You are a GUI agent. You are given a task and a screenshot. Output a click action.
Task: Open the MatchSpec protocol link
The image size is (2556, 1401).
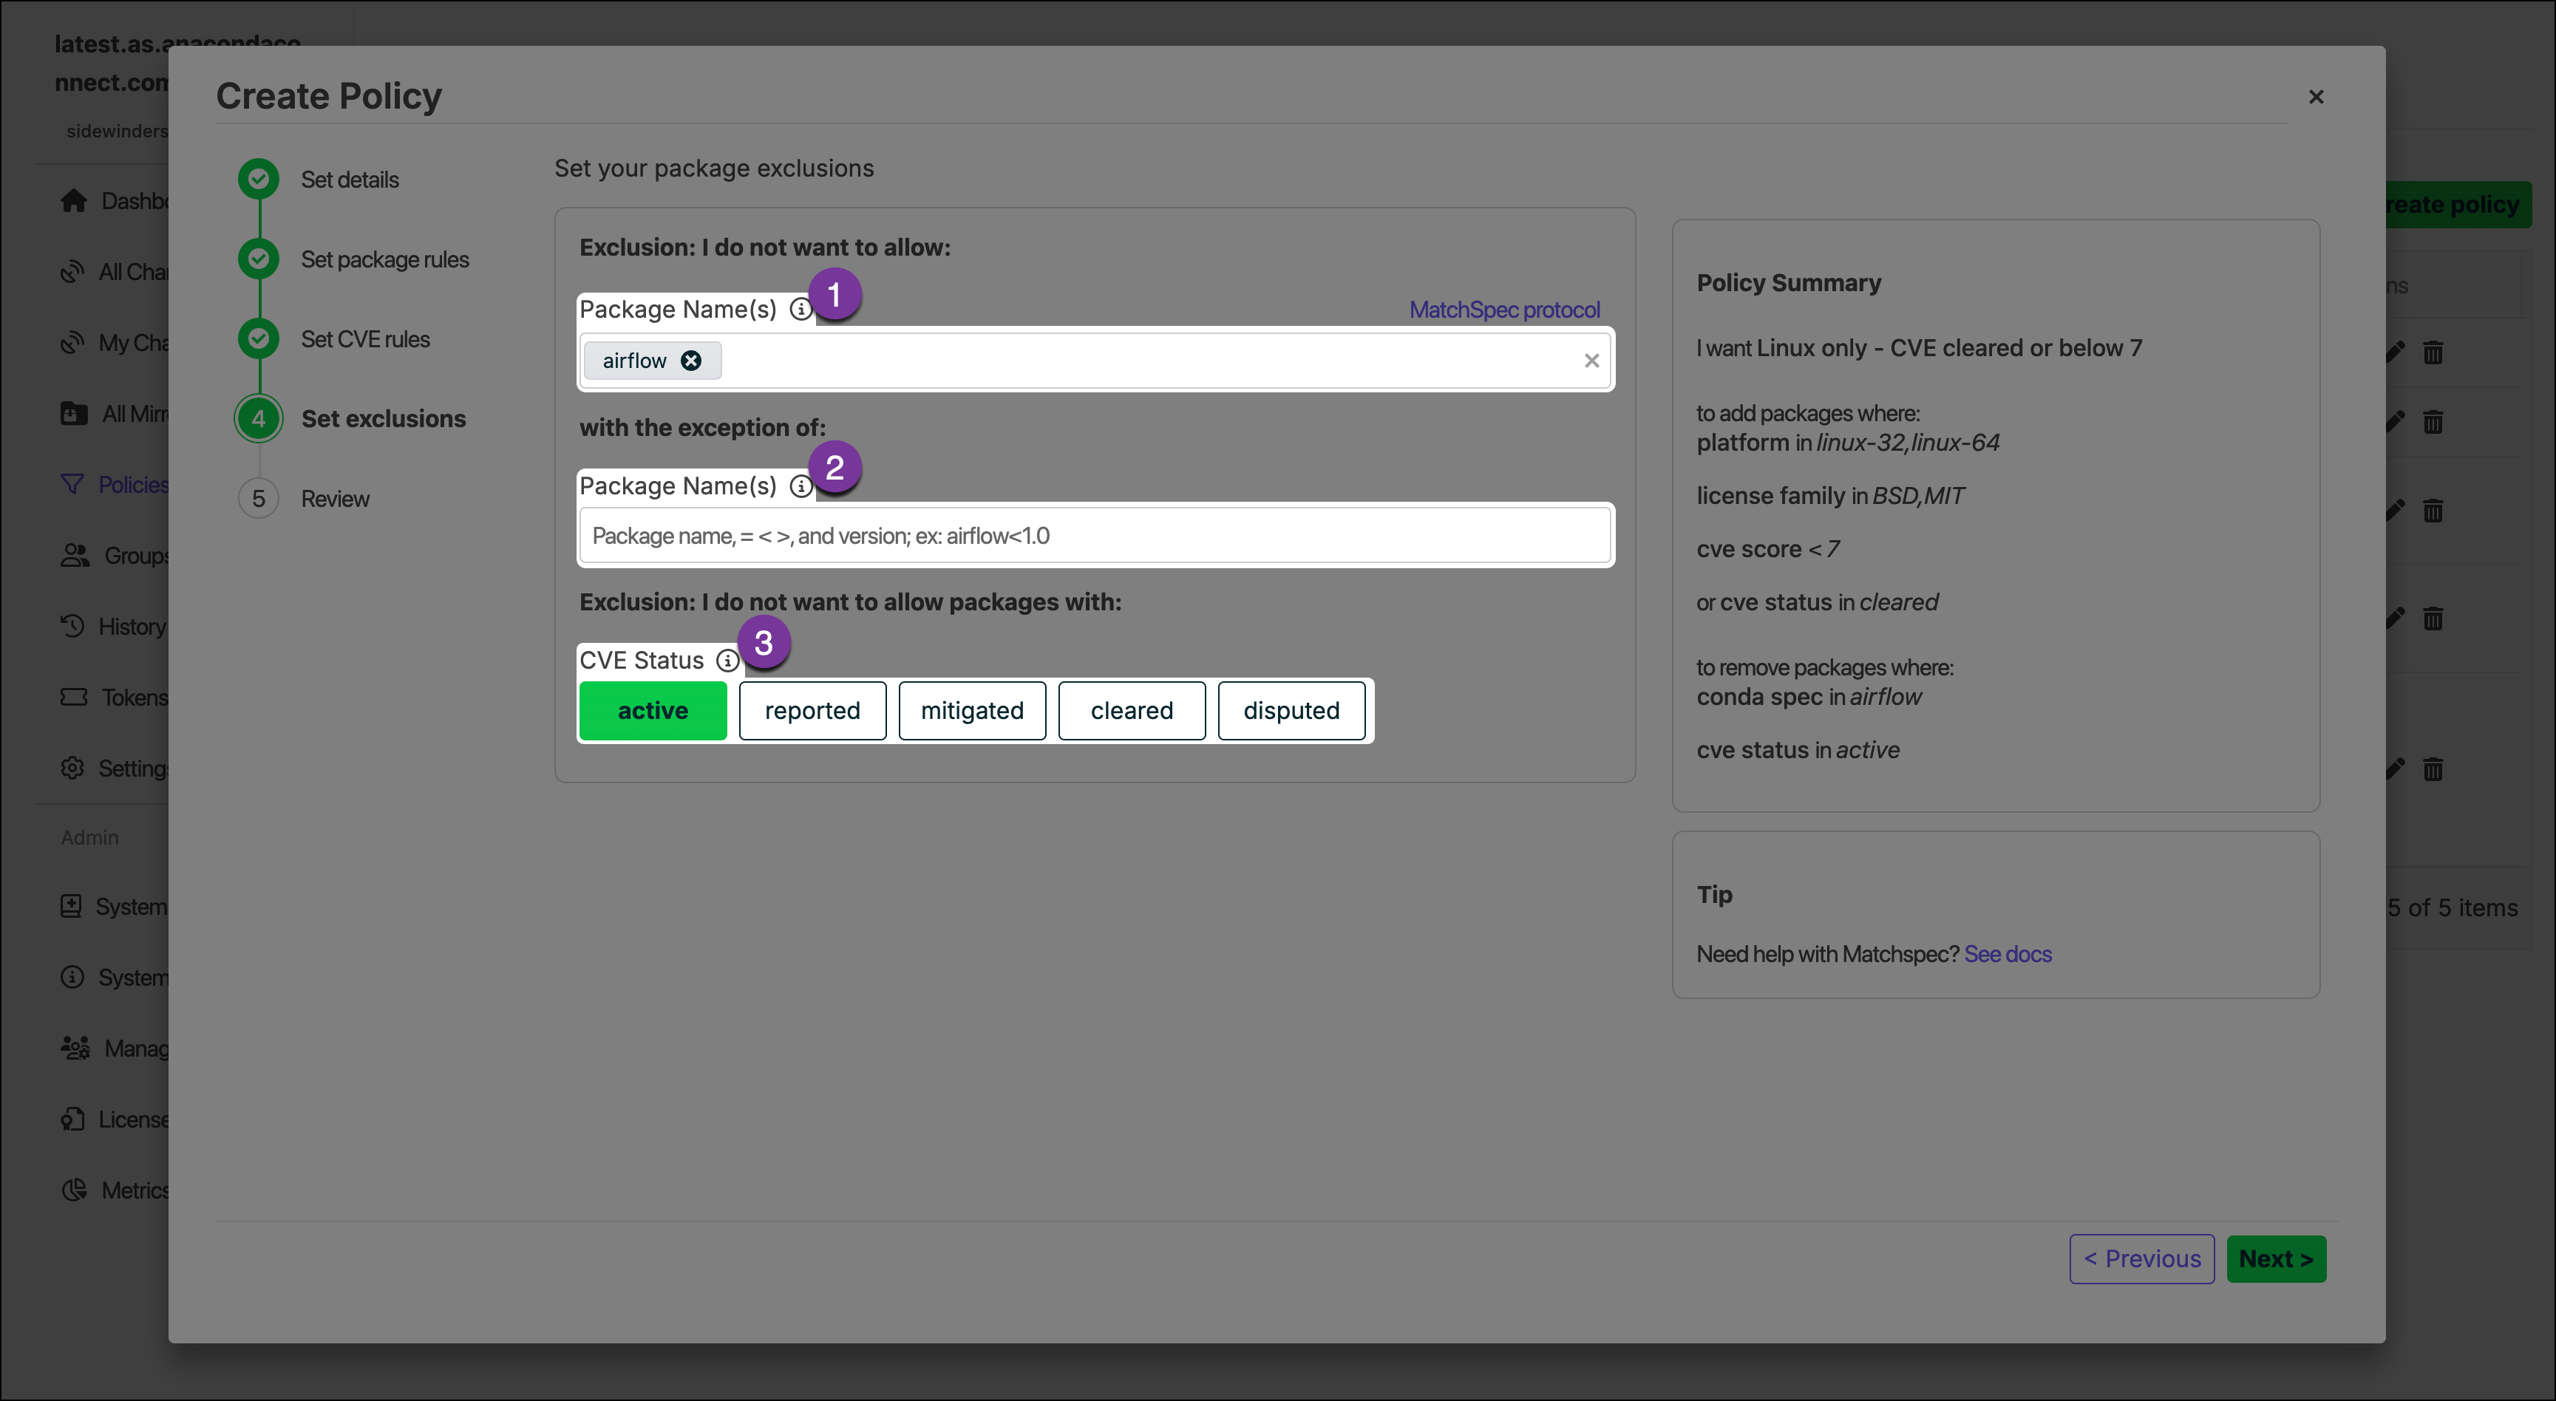[1503, 310]
